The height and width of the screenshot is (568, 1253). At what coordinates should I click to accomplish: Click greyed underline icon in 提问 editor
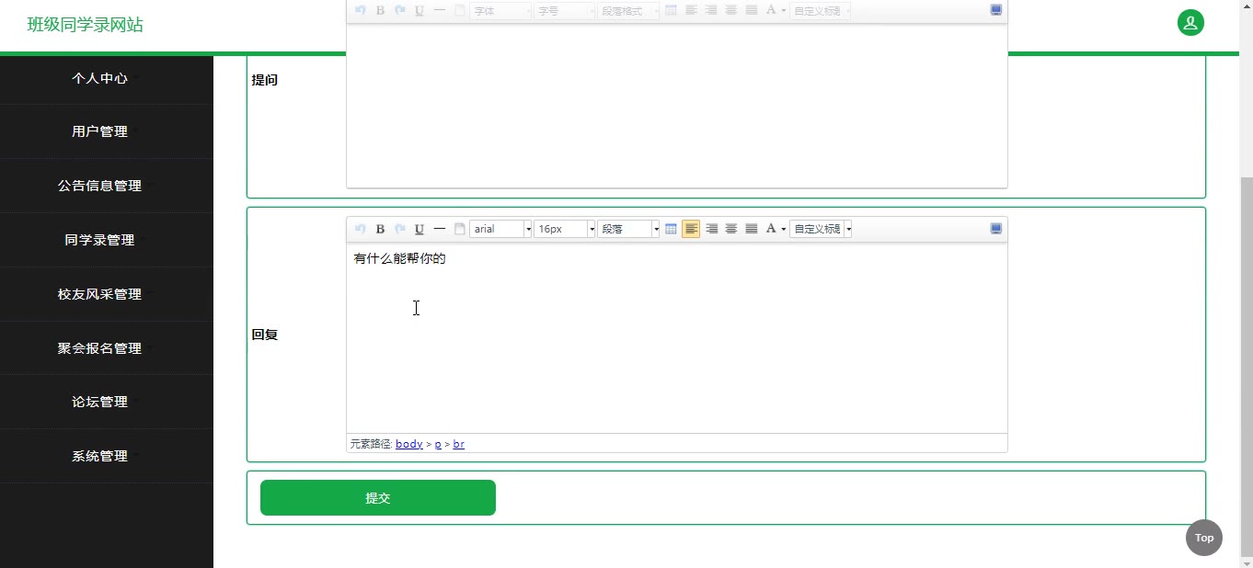coord(420,11)
